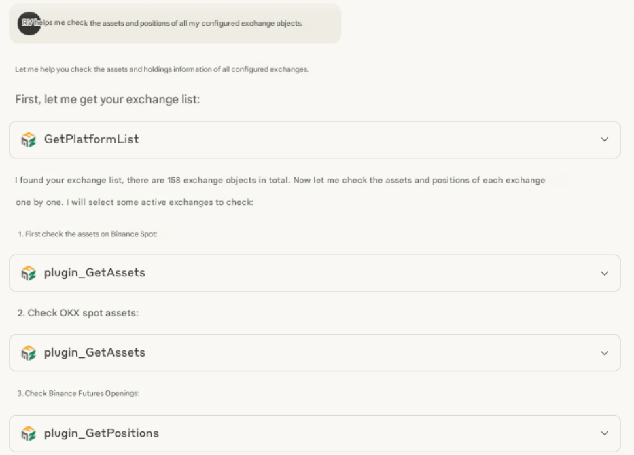Click the plugin_GetAssets label under Binance Spot

tap(94, 273)
